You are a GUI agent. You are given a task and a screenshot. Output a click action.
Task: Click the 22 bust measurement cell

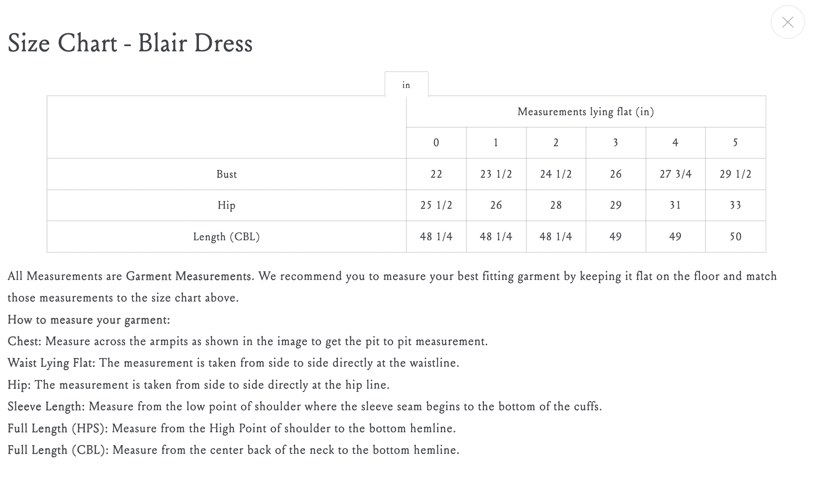point(436,174)
